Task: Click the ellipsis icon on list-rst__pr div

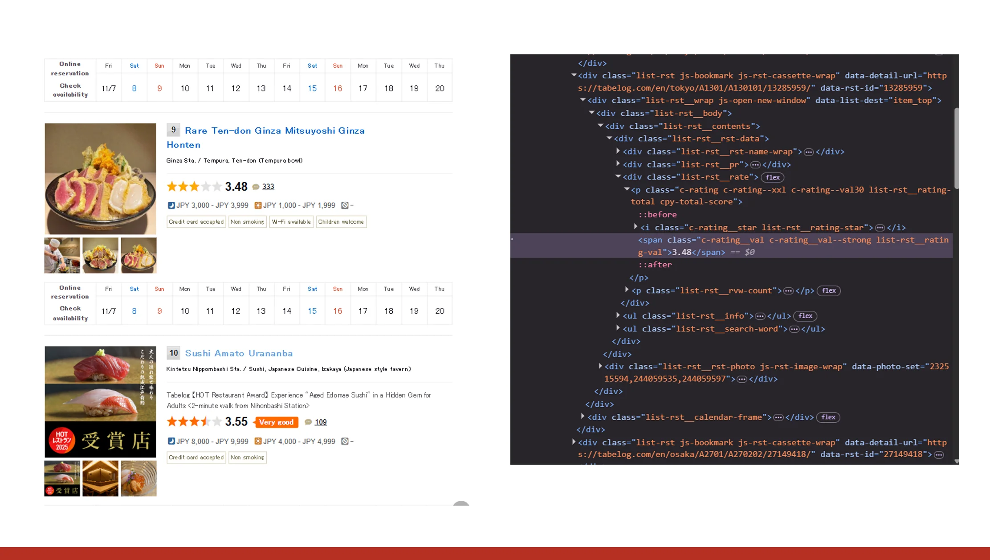Action: (756, 164)
